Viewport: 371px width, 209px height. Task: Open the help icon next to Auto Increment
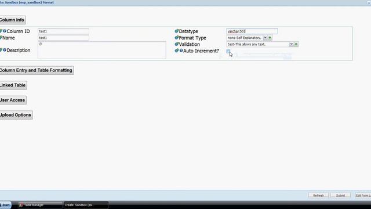point(181,51)
